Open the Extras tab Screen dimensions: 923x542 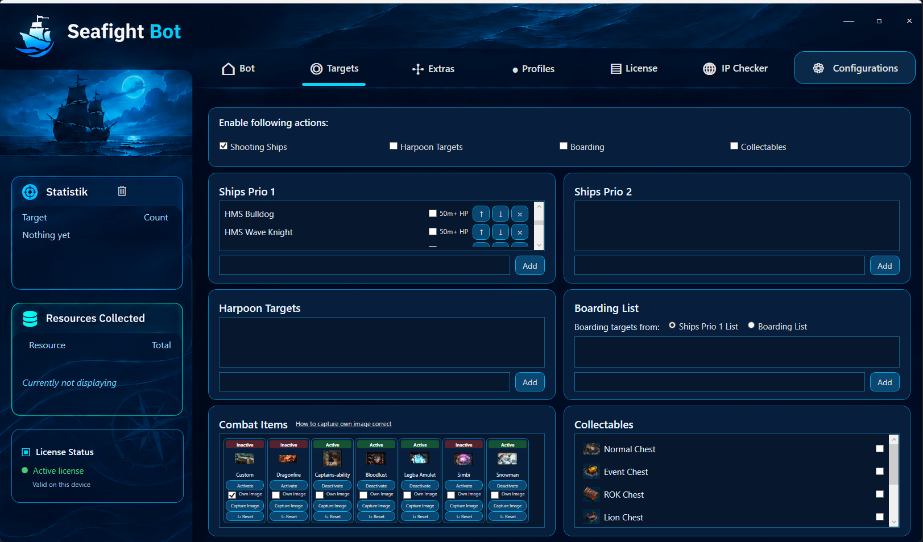pyautogui.click(x=433, y=69)
